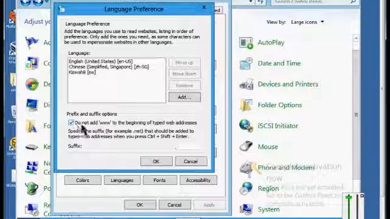Image resolution: width=390 pixels, height=219 pixels.
Task: Click the Keyboard icon in left column
Action: point(32,147)
